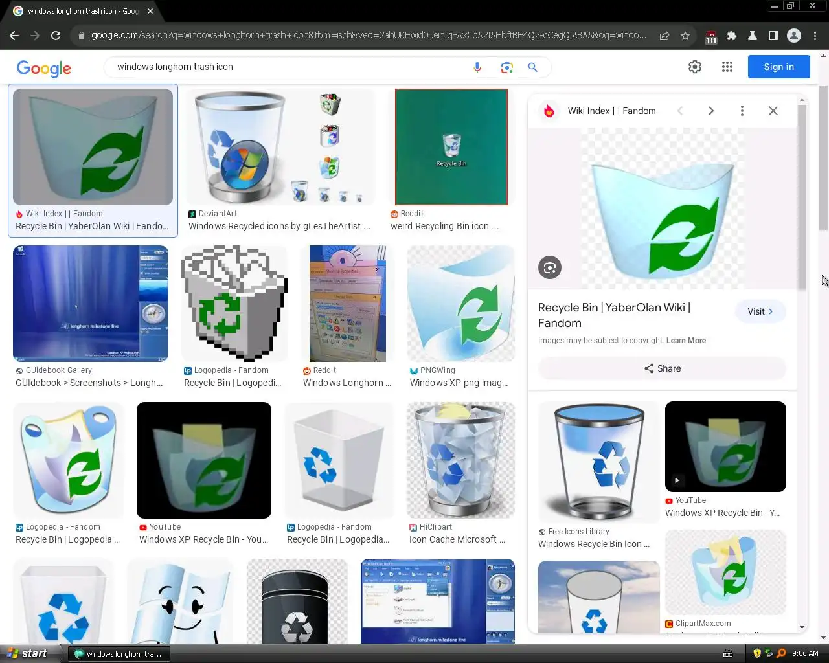
Task: Open the Free Icons Library related image
Action: point(599,462)
